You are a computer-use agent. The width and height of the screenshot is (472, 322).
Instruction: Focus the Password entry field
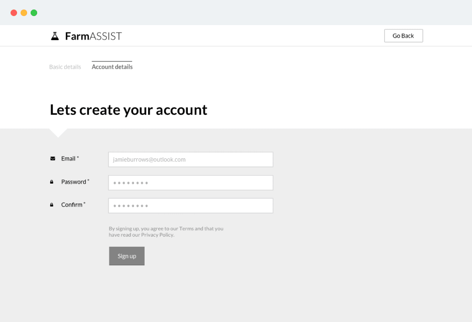pos(190,183)
